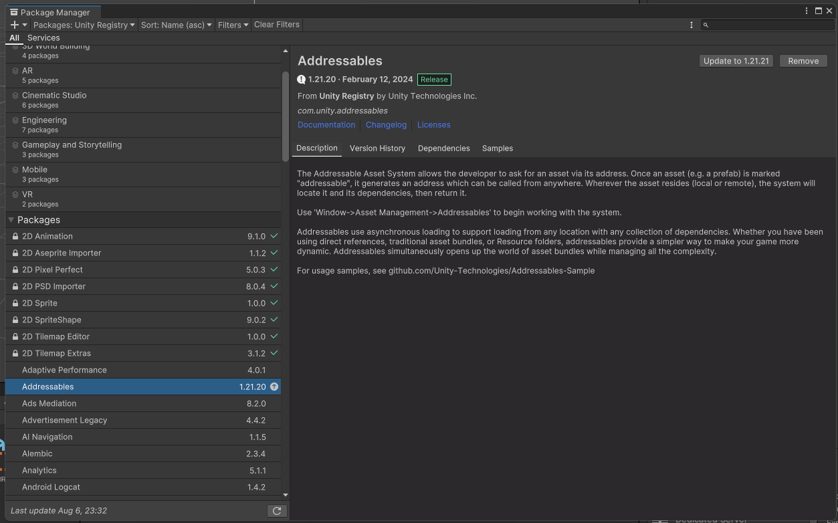Image resolution: width=838 pixels, height=523 pixels.
Task: Switch to the Services tab
Action: (x=43, y=38)
